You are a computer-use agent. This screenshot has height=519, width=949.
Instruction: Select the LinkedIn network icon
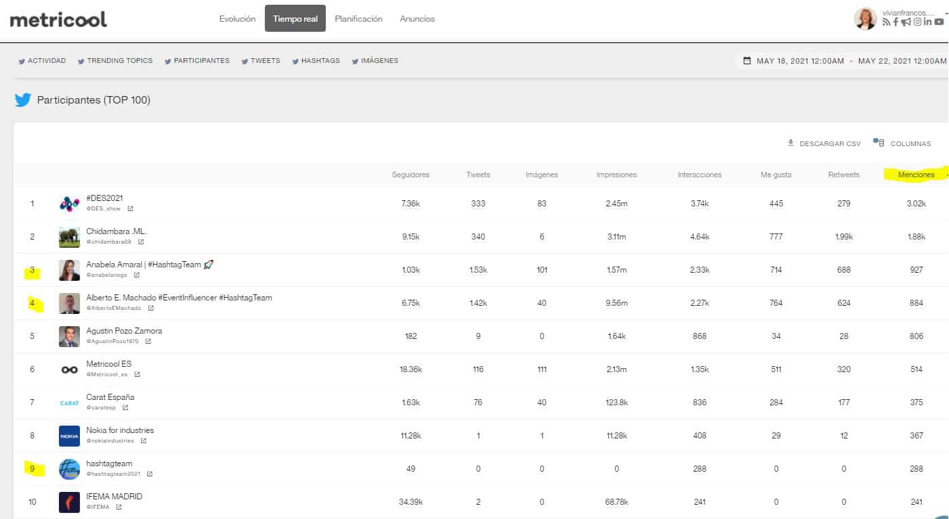point(927,22)
